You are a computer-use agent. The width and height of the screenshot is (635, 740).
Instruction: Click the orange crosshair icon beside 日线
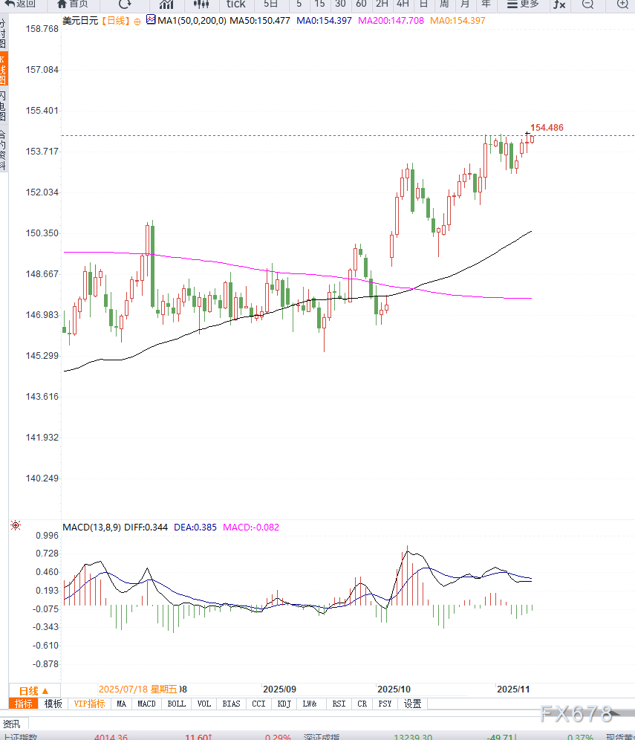click(137, 21)
